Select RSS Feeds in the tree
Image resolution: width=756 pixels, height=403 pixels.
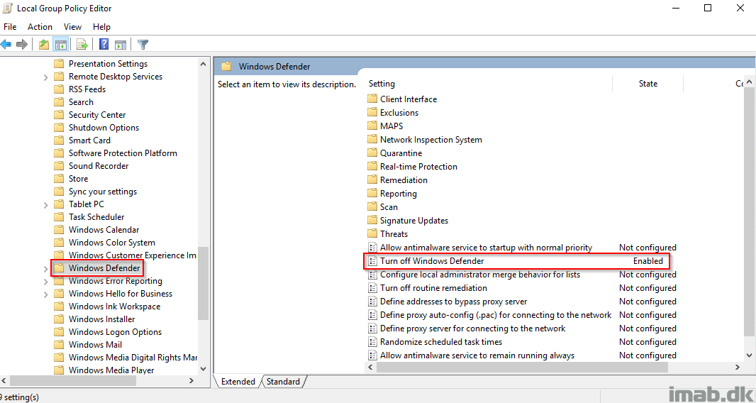(87, 89)
